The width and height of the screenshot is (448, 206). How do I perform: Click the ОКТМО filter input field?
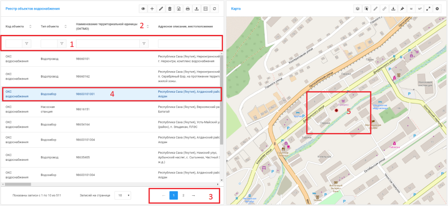[108, 44]
